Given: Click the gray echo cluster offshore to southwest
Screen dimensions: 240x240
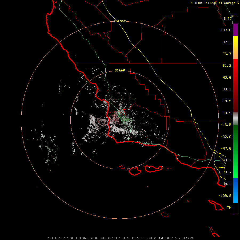Looking at the screenshot, I should [x=49, y=149].
